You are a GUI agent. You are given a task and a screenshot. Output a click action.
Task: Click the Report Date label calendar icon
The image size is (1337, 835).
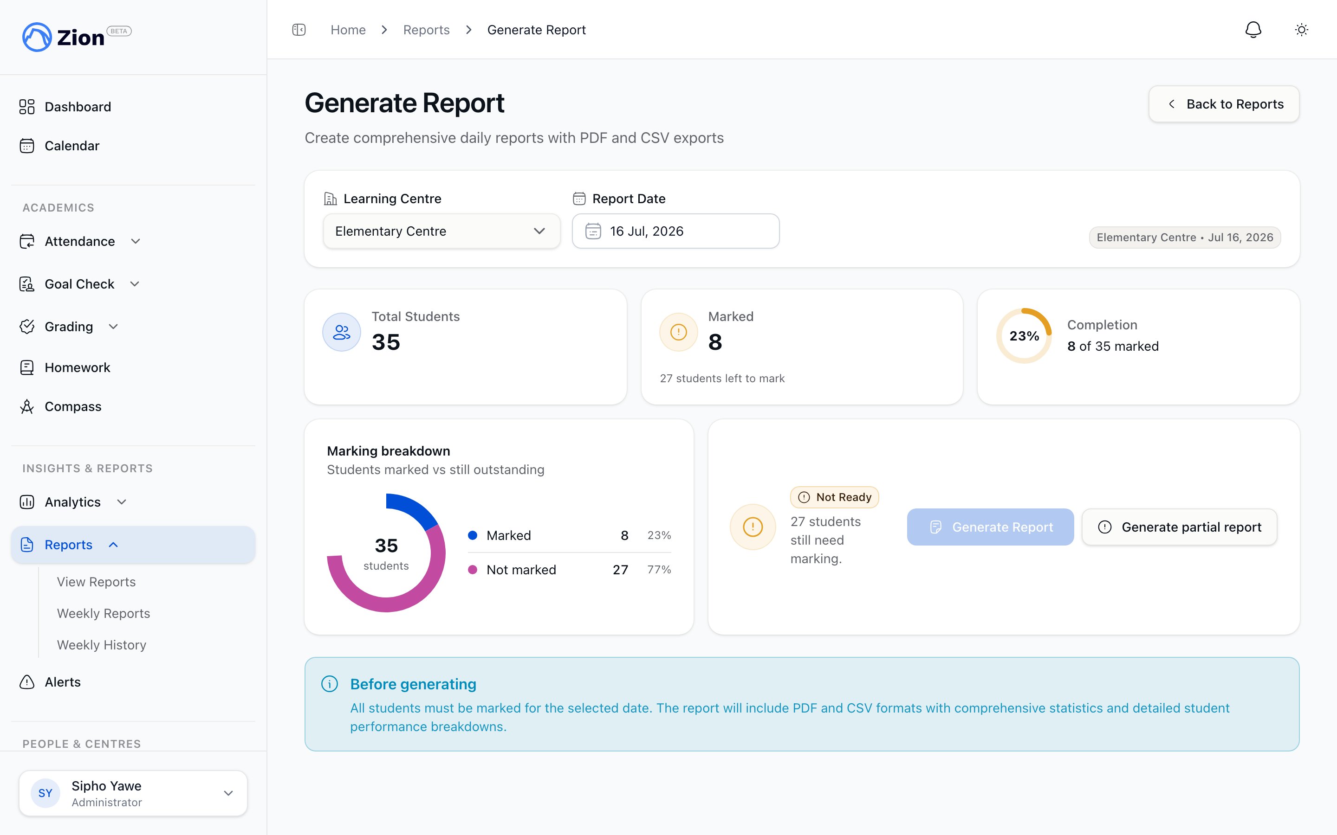tap(579, 199)
